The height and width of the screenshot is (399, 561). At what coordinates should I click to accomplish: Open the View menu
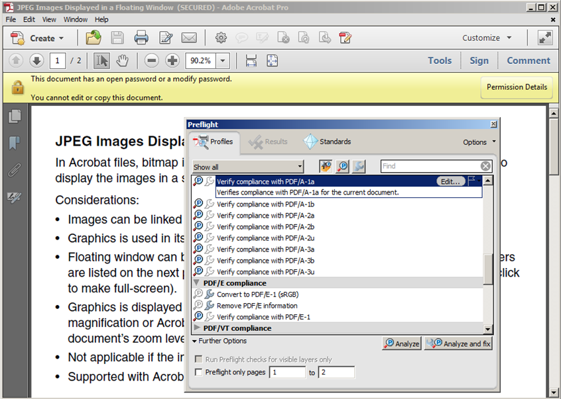[x=50, y=19]
